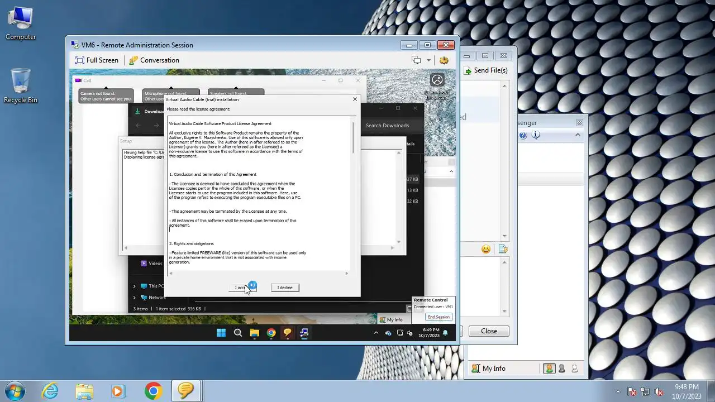Collapse the messenger panel with chevron
The height and width of the screenshot is (402, 715).
click(578, 135)
